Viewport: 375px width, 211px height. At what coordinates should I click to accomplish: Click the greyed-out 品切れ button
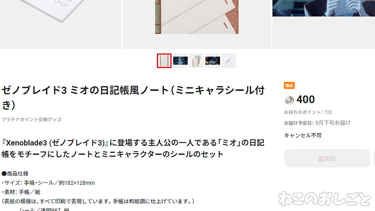pyautogui.click(x=327, y=158)
